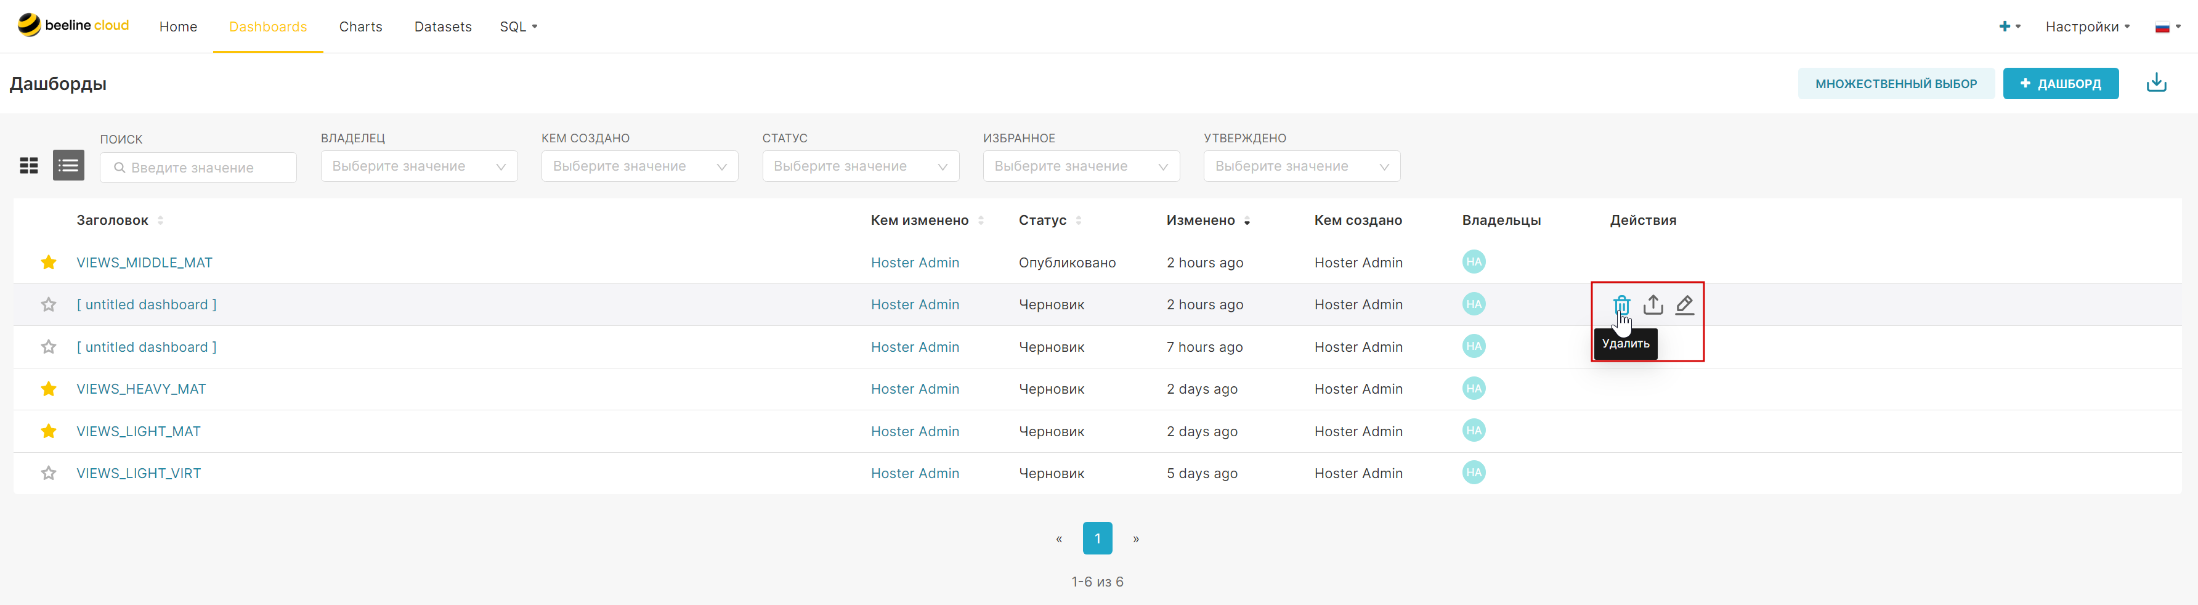Switch to list view
The image size is (2198, 605).
pos(68,166)
